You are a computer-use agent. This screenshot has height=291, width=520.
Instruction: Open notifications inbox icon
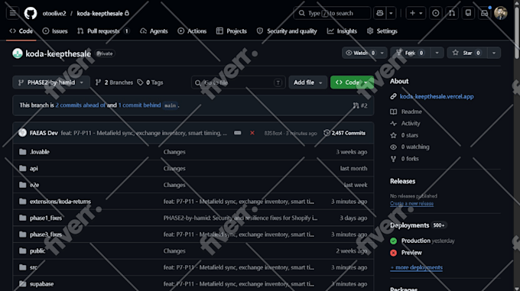pyautogui.click(x=484, y=13)
